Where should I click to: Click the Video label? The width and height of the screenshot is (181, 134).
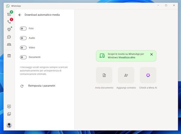32,47
